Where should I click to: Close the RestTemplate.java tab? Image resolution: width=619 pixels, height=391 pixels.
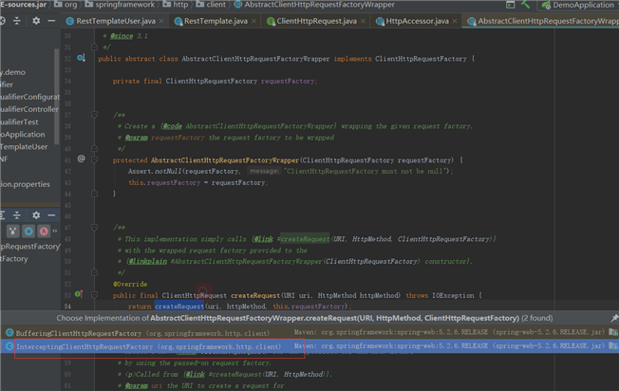tap(253, 21)
